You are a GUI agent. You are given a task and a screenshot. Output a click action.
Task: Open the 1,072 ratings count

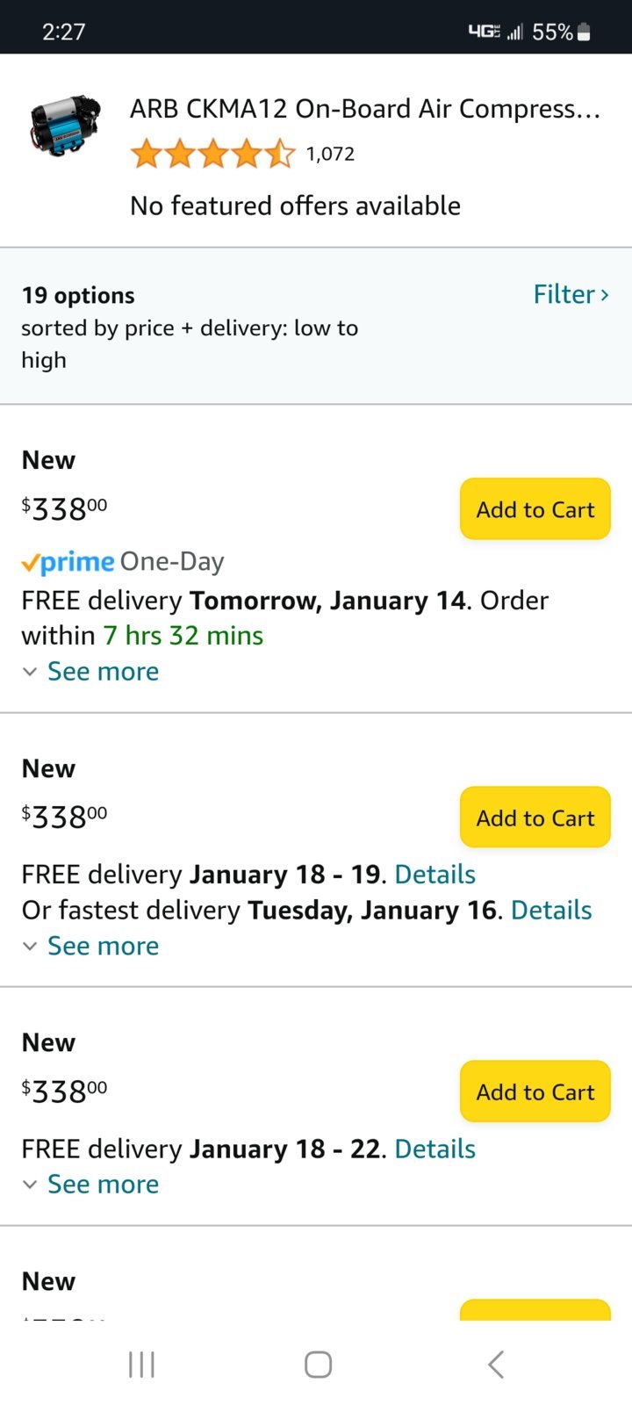(x=330, y=155)
